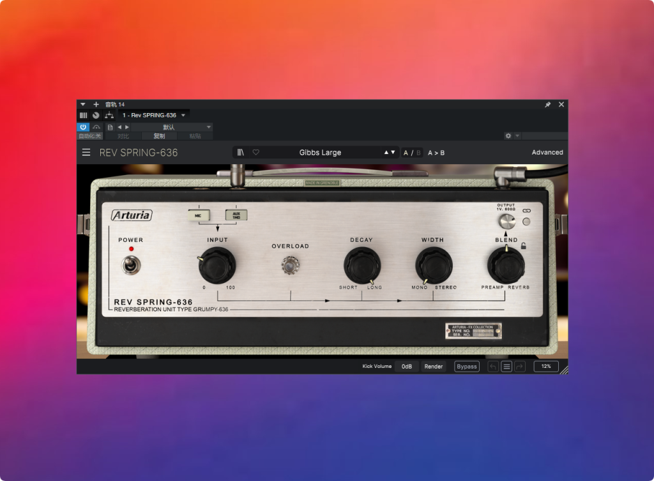The width and height of the screenshot is (654, 481).
Task: Click the undo arrow icon
Action: point(493,366)
